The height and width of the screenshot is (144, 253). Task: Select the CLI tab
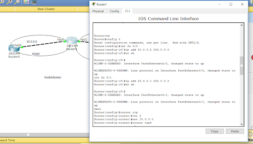click(x=127, y=11)
